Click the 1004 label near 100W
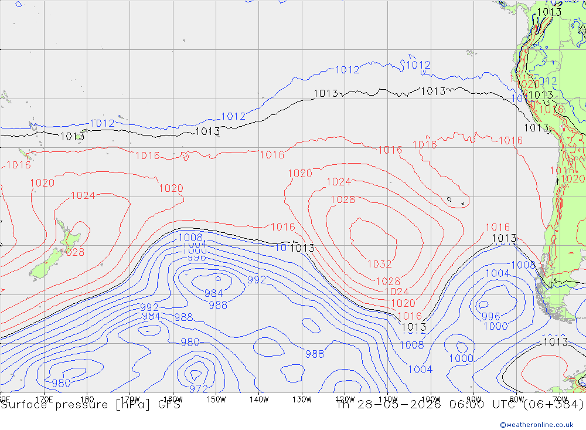Image resolution: width=586 pixels, height=430 pixels. [x=420, y=370]
